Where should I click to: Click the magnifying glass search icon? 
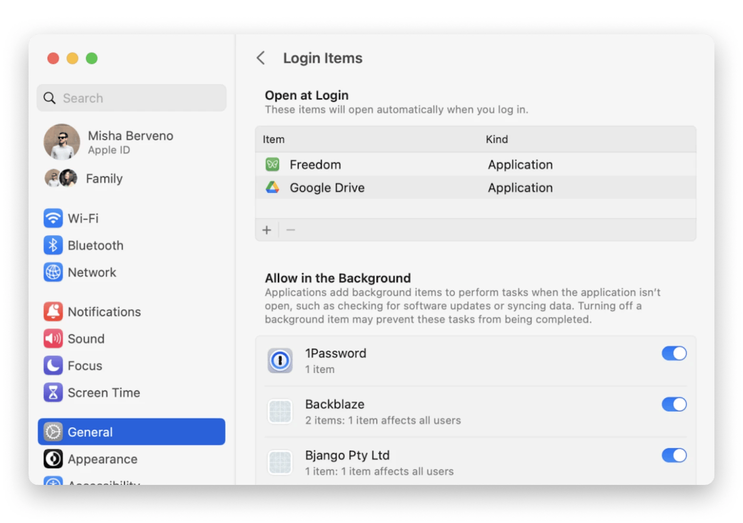coord(50,98)
